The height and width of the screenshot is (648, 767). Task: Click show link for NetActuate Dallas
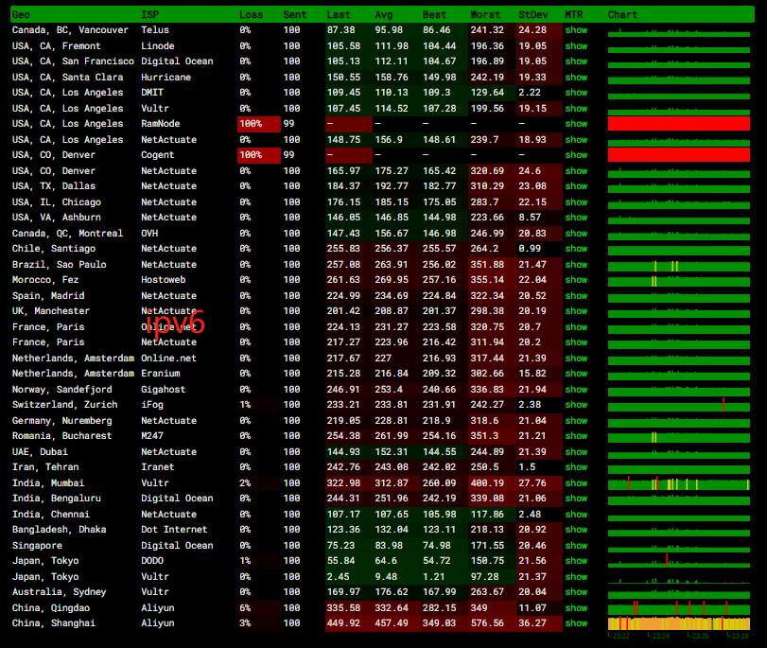[576, 186]
